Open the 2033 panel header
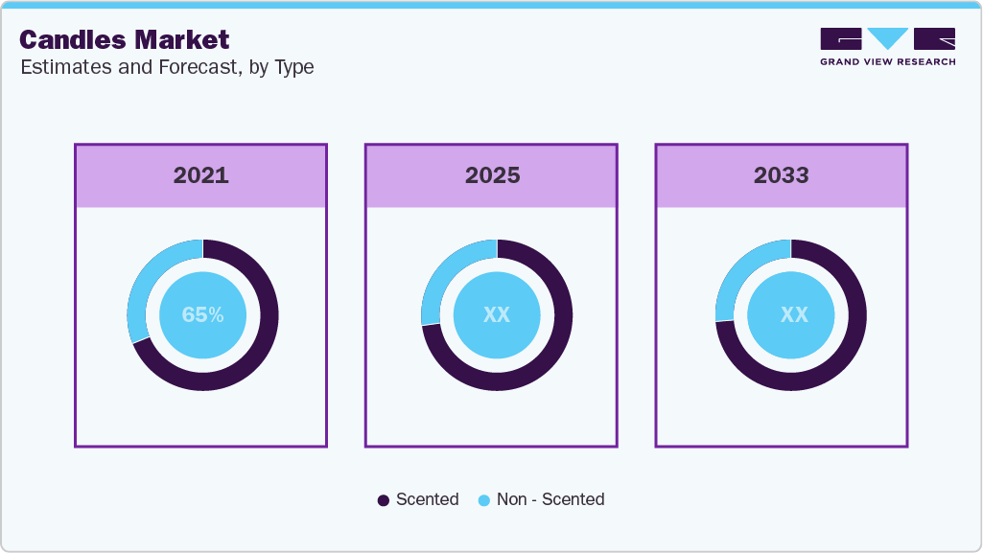983x553 pixels. click(781, 175)
